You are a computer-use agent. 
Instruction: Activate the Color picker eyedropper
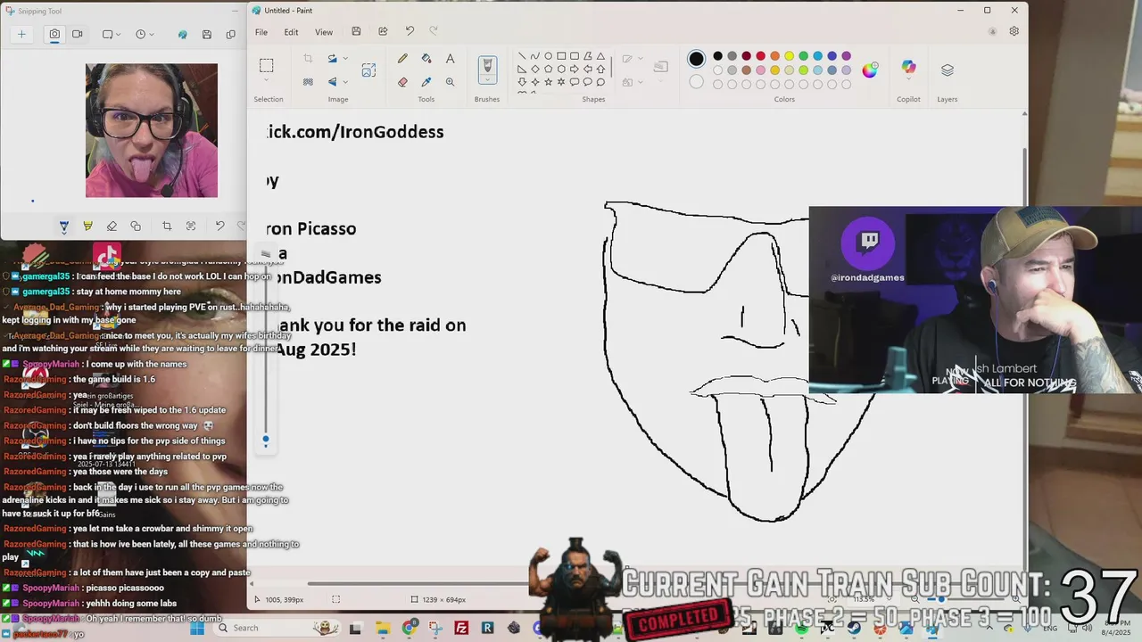(426, 82)
